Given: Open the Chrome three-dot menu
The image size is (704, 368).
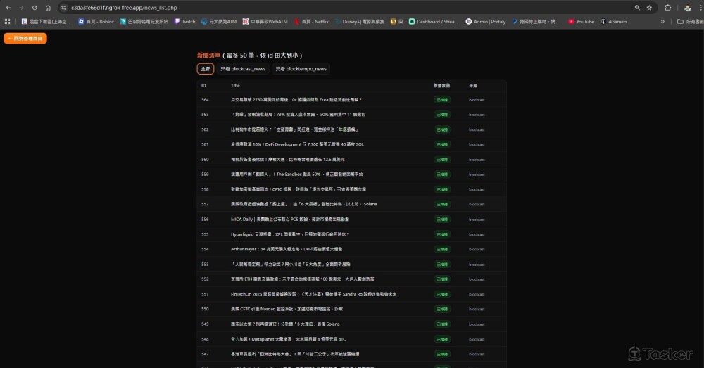Looking at the screenshot, I should pos(698,7).
